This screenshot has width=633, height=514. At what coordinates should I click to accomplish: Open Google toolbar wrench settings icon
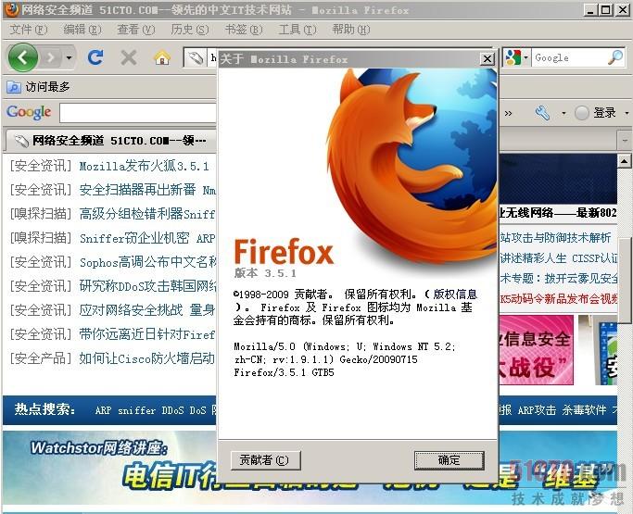[x=542, y=113]
